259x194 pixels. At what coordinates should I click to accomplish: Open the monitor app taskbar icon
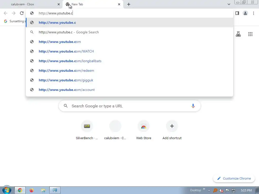[x=55, y=190]
